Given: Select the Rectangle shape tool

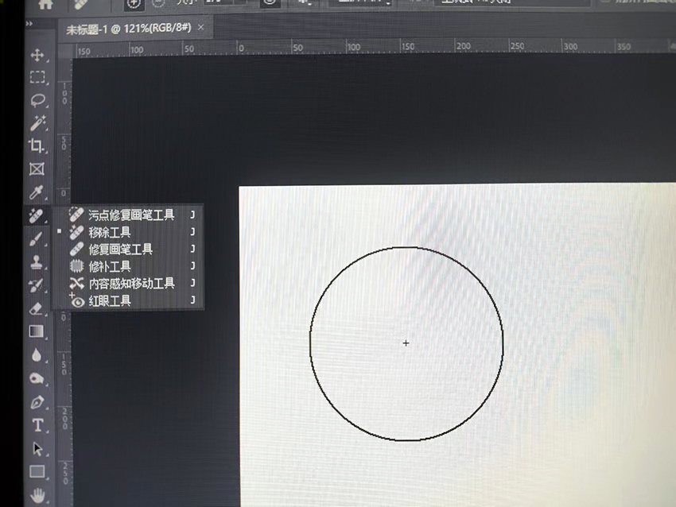Looking at the screenshot, I should click(37, 472).
